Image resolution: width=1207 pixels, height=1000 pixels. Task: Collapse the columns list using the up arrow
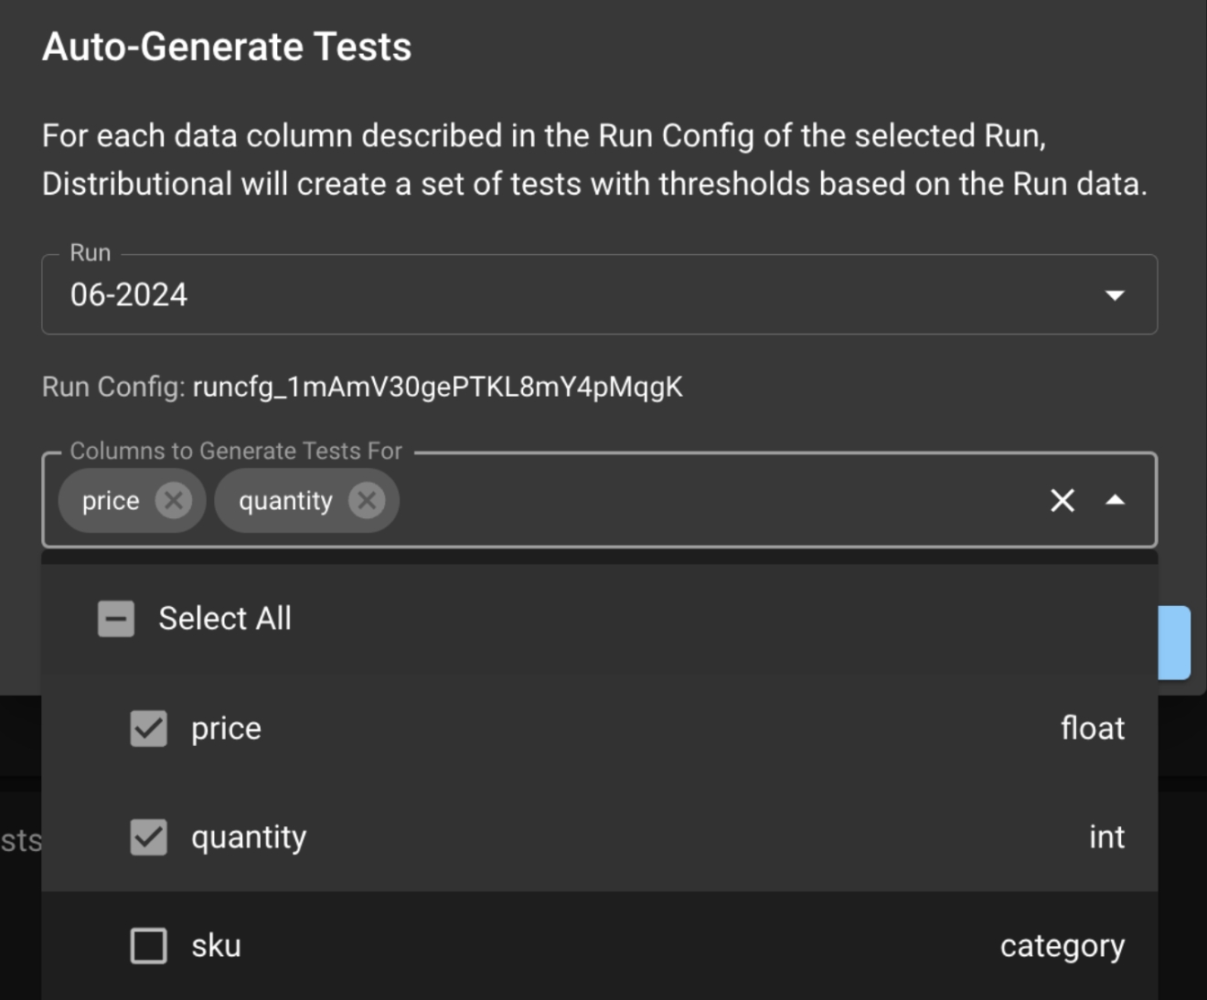coord(1115,500)
